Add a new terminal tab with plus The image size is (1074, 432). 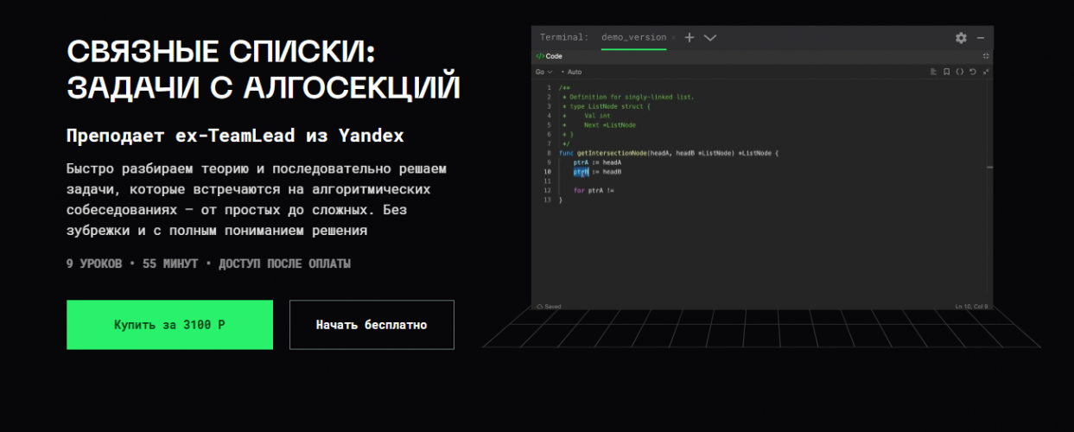click(x=690, y=38)
